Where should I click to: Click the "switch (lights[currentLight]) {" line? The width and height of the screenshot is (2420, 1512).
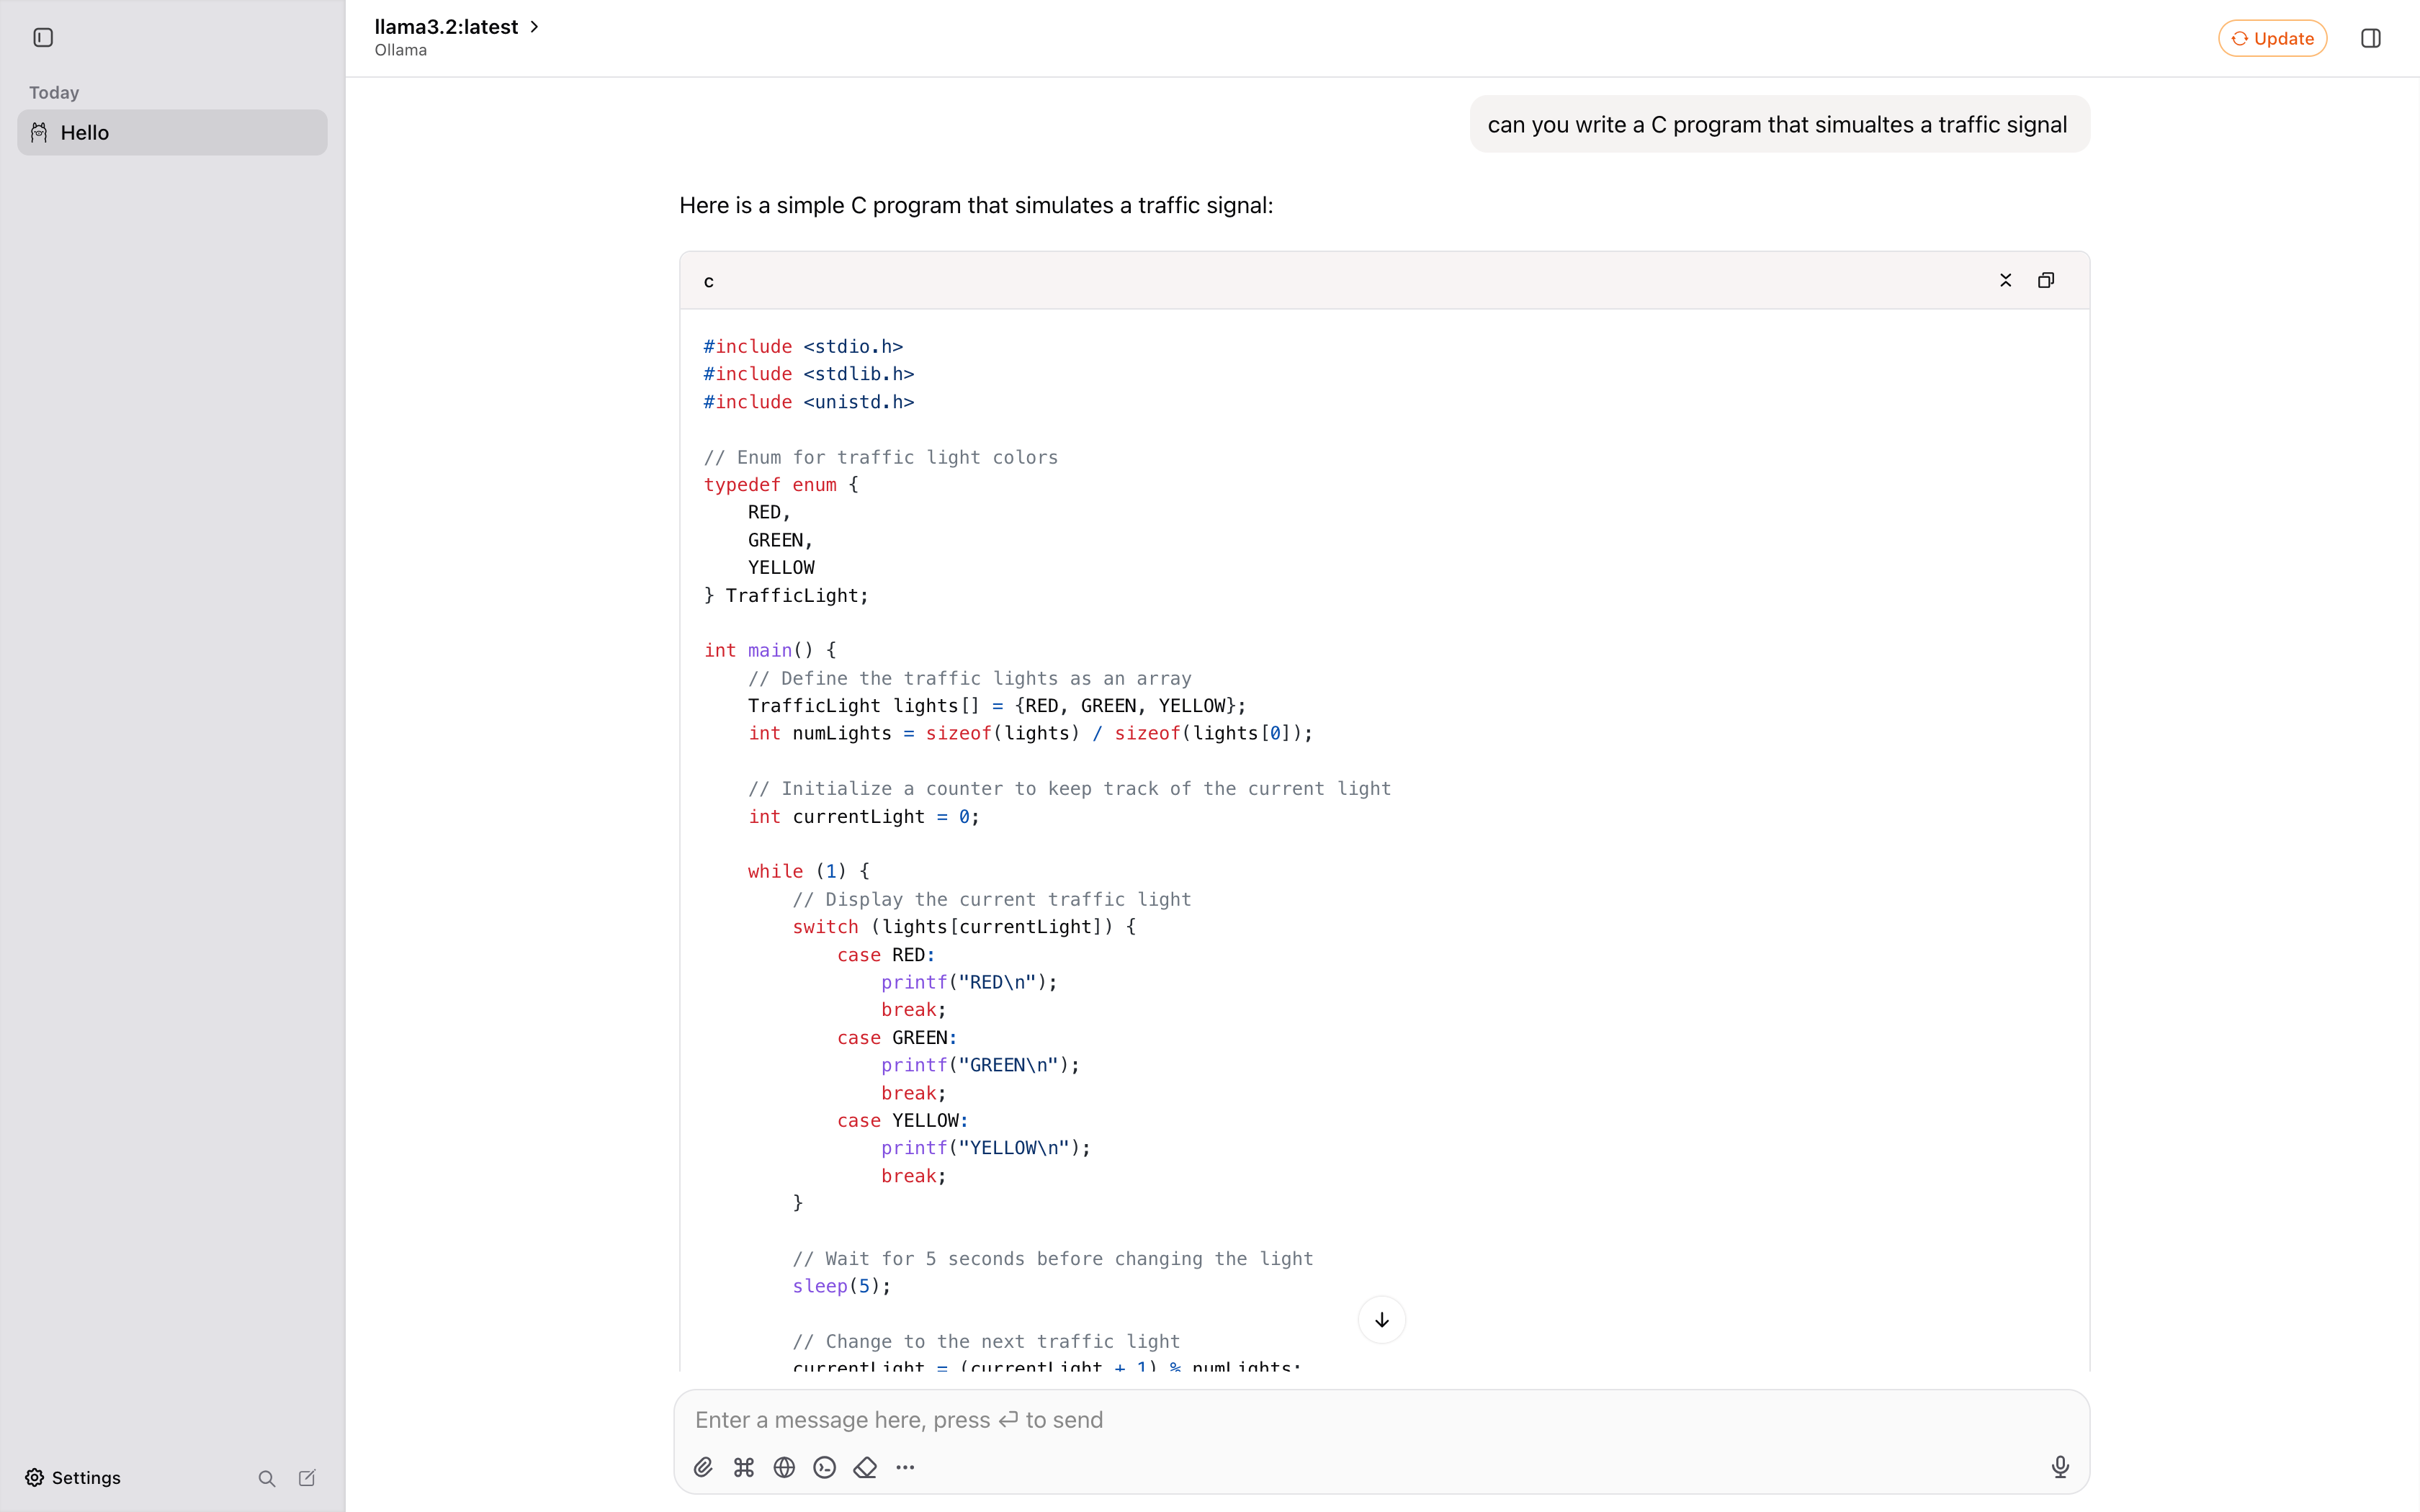pos(964,927)
